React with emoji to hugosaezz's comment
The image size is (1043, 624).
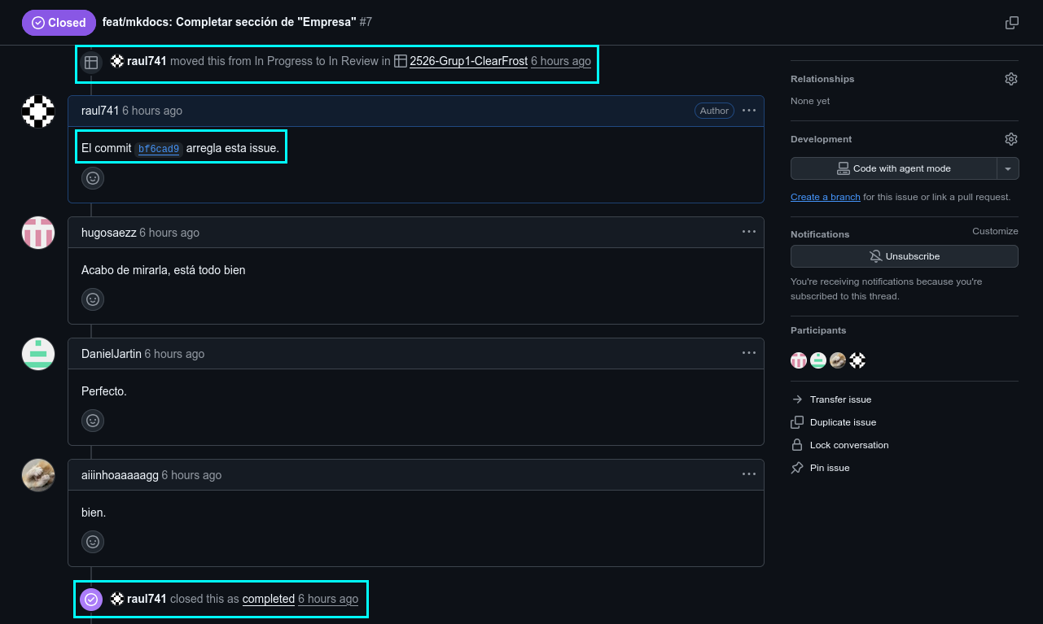93,299
